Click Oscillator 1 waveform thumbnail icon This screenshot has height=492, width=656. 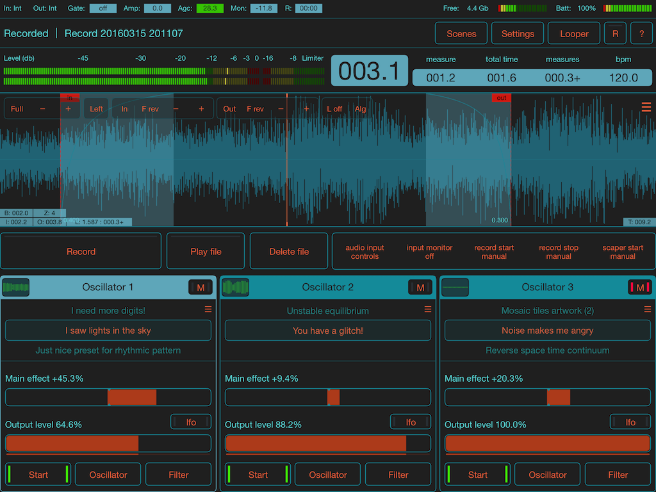[16, 288]
